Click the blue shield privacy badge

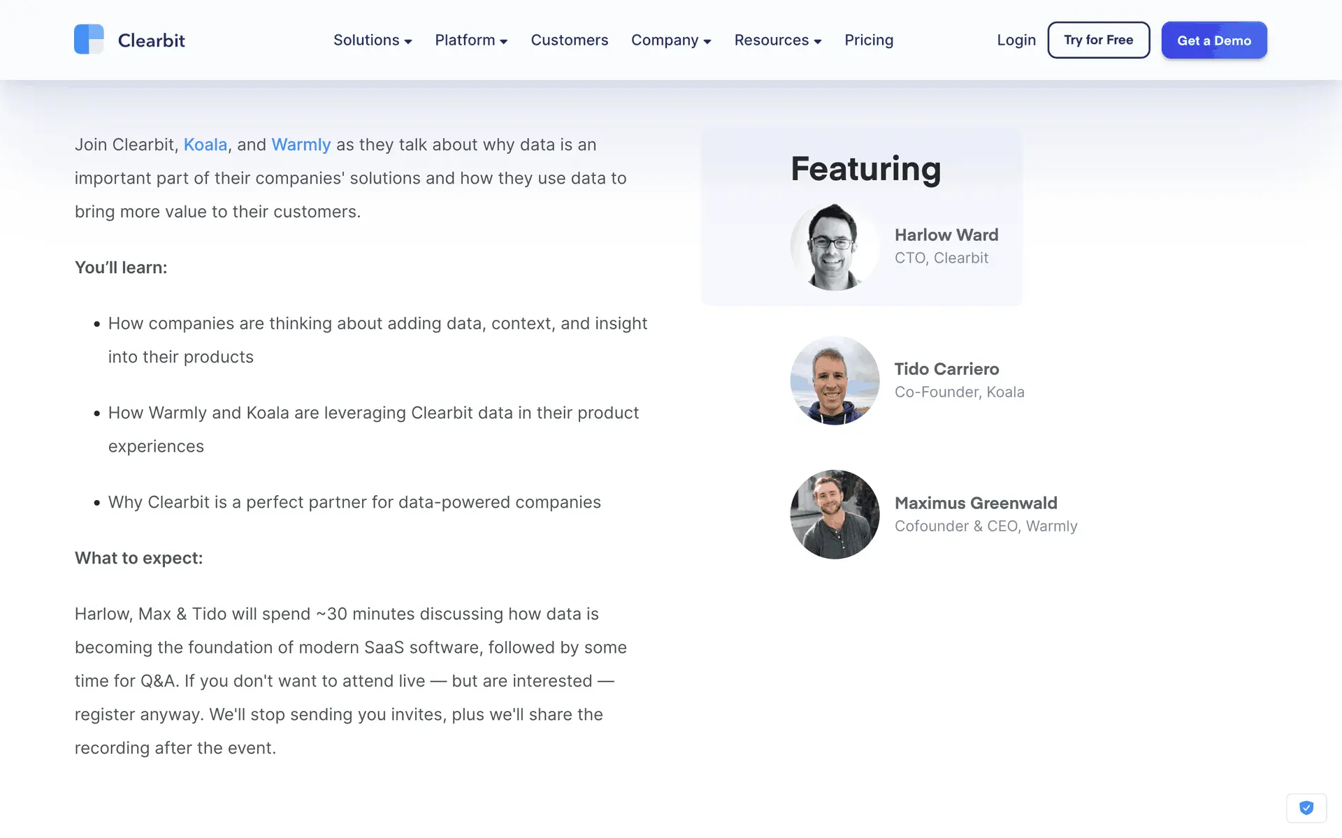click(1306, 808)
